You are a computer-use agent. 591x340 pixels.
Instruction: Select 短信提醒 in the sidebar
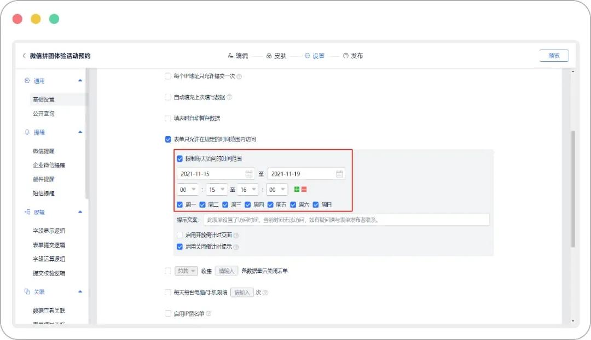pyautogui.click(x=43, y=192)
